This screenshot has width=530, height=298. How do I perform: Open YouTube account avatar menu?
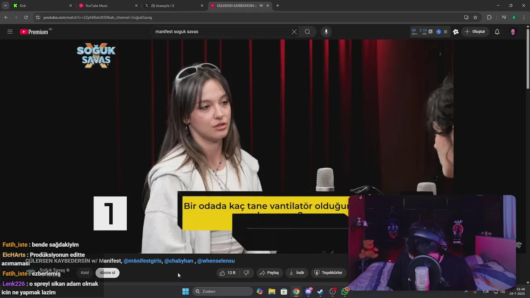pos(513,32)
